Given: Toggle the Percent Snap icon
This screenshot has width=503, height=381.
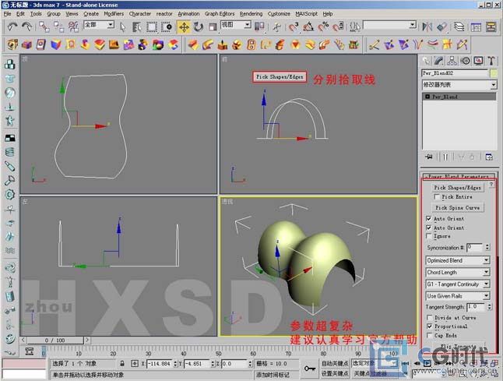Looking at the screenshot, I should pyautogui.click(x=323, y=27).
